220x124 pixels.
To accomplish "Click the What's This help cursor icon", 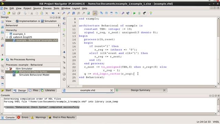I will (x=128, y=13).
